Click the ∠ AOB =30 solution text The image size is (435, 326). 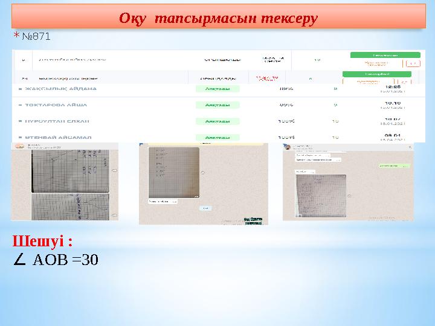[x=56, y=260]
